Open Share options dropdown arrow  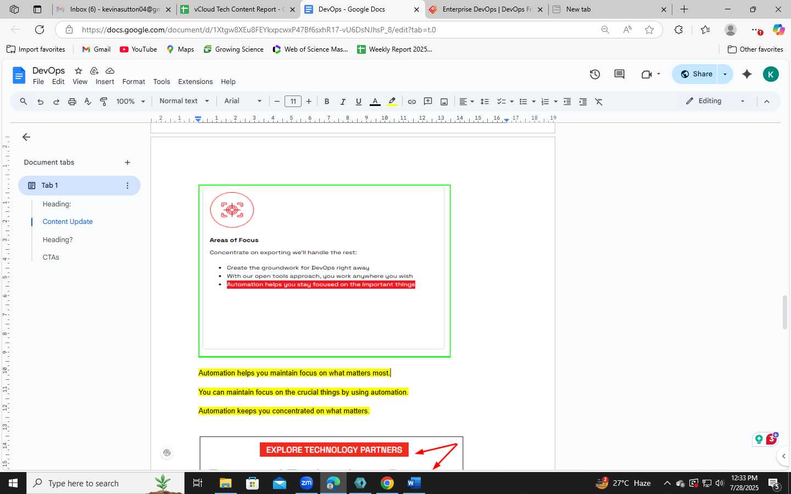point(725,74)
